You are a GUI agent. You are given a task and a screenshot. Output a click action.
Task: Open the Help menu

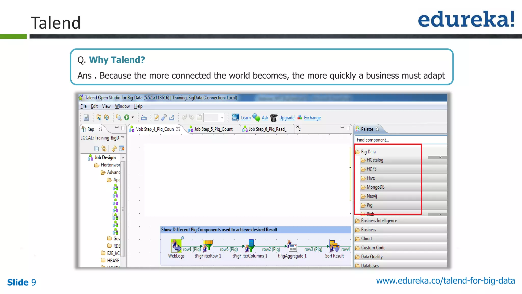pyautogui.click(x=138, y=106)
